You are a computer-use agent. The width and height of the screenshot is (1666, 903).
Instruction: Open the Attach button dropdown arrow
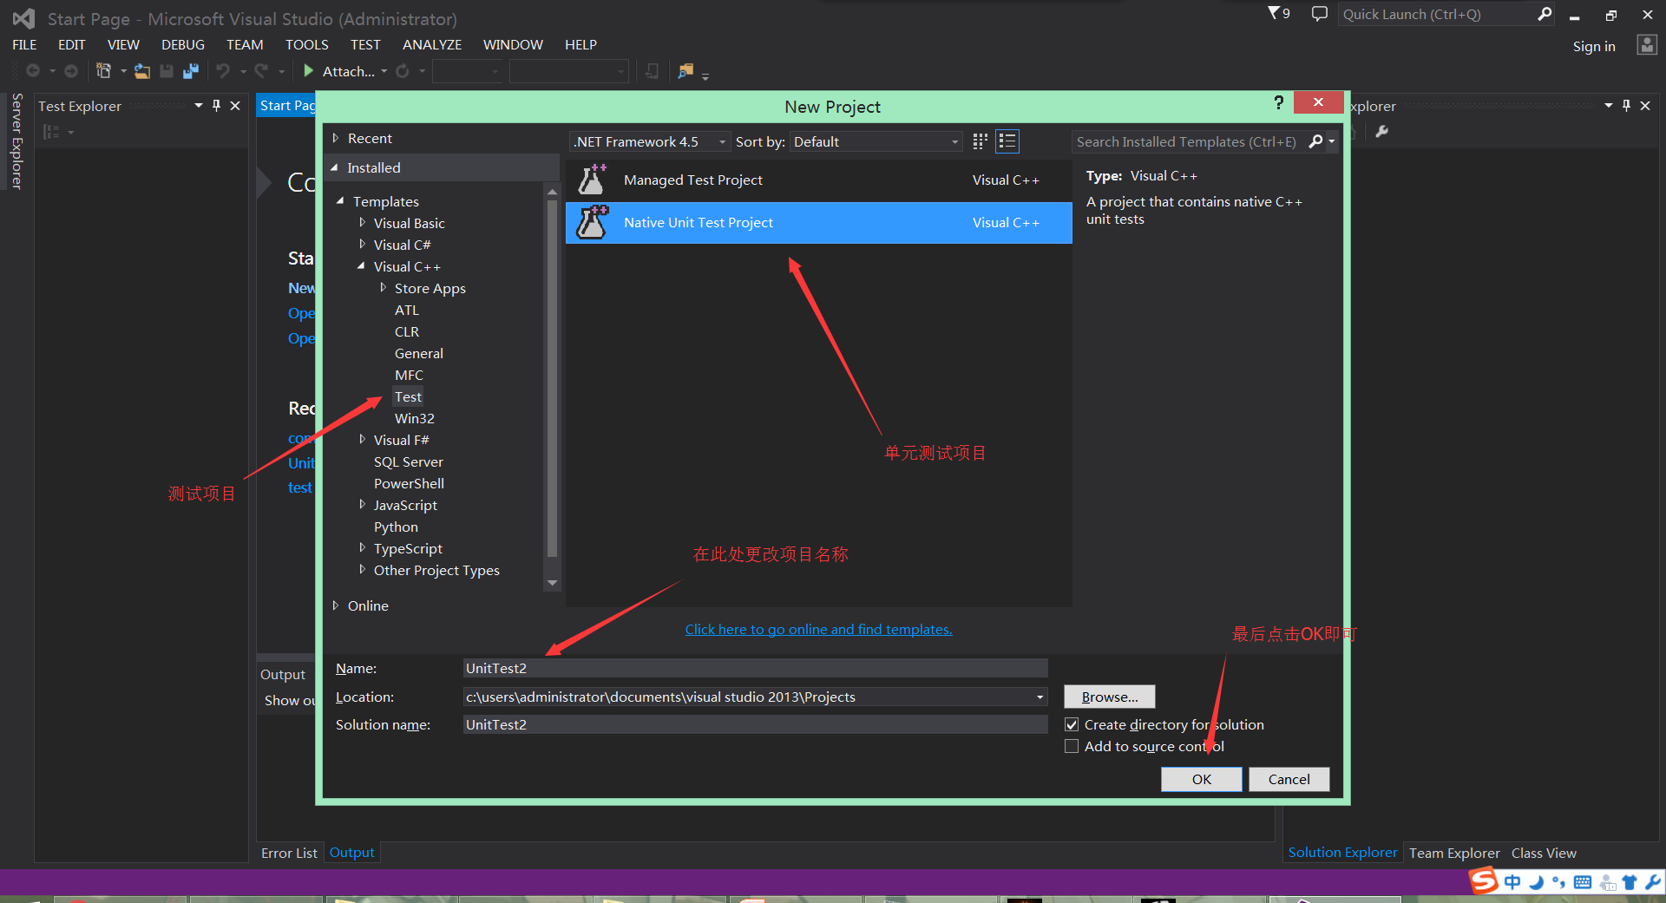[384, 71]
